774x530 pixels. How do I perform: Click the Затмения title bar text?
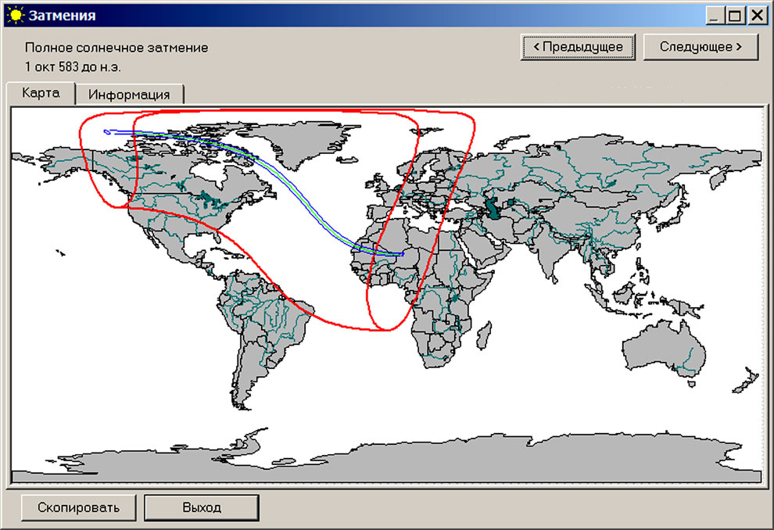(63, 15)
